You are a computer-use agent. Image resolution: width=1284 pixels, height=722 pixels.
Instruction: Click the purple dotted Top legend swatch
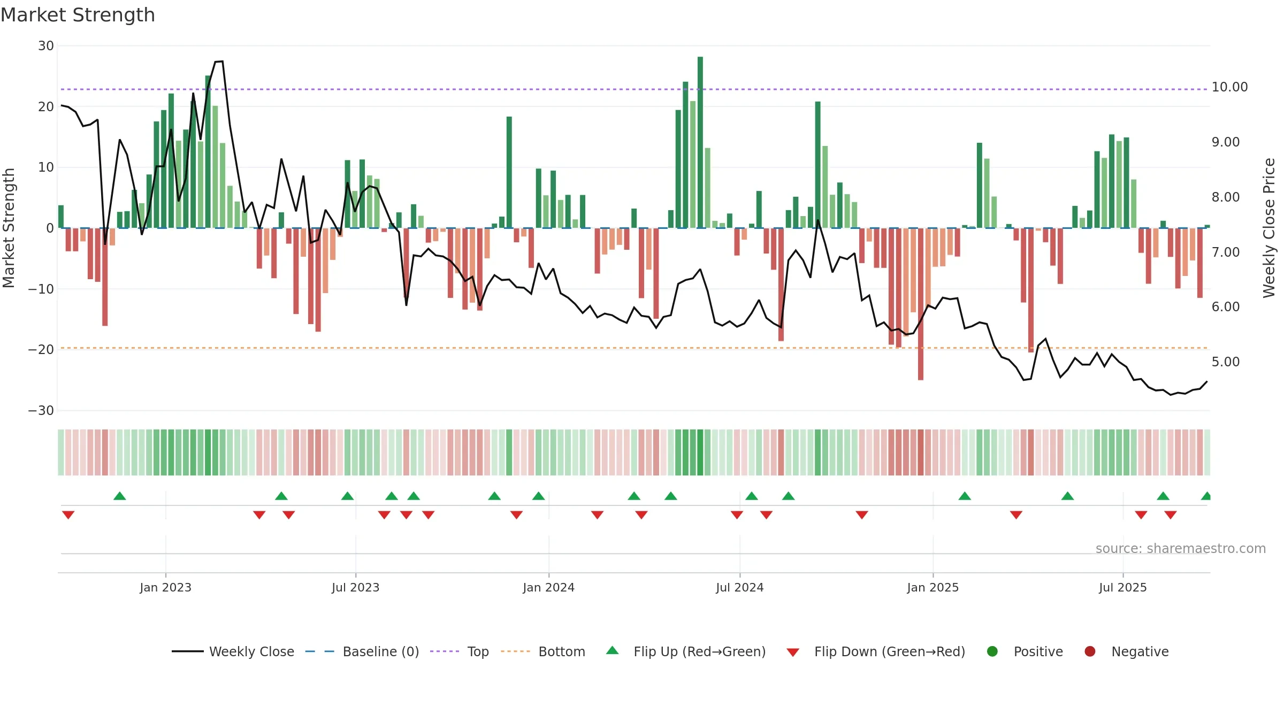click(445, 651)
